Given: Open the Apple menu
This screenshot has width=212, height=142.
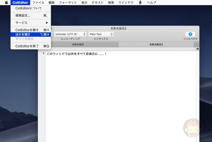Looking at the screenshot, I should [6, 2].
